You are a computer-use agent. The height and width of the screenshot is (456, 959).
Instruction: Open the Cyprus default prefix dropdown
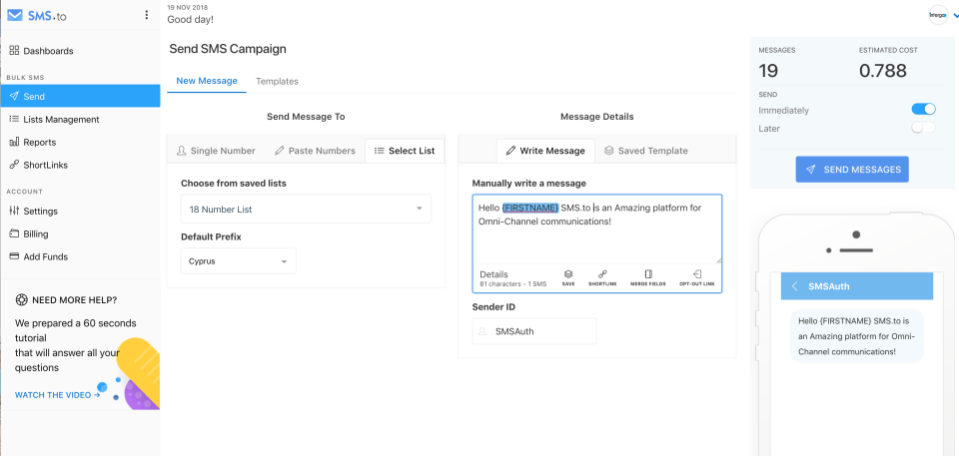click(239, 261)
